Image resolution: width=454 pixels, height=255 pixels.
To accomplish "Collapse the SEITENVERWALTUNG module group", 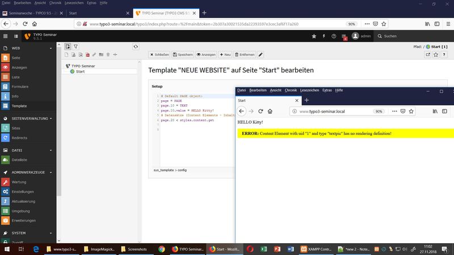I will 51,118.
